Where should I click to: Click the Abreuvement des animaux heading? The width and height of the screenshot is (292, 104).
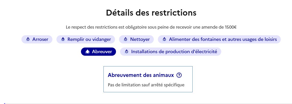click(141, 75)
